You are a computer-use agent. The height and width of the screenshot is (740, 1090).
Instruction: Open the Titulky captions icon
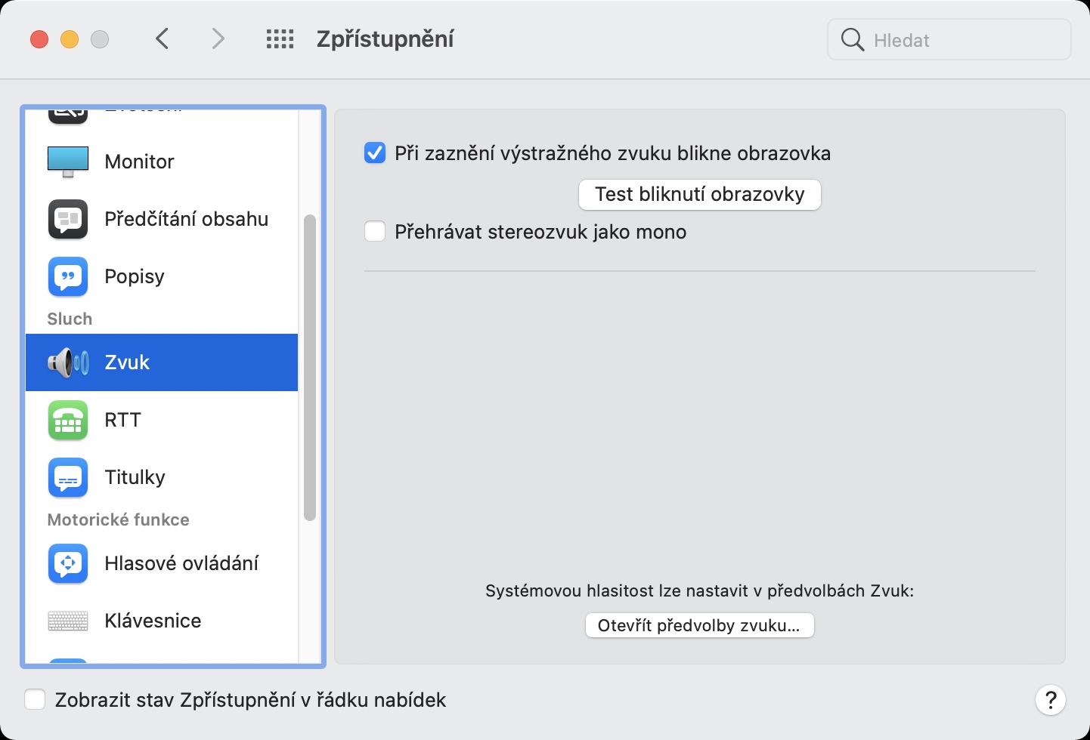click(x=68, y=477)
